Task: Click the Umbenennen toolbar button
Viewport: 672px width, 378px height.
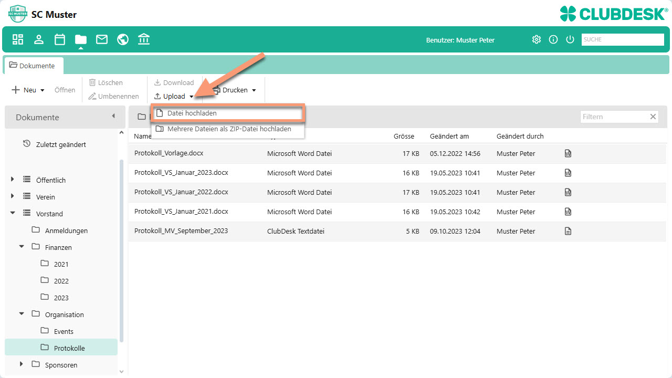Action: click(113, 97)
